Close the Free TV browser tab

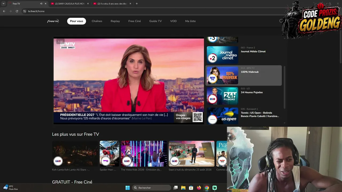pos(45,4)
